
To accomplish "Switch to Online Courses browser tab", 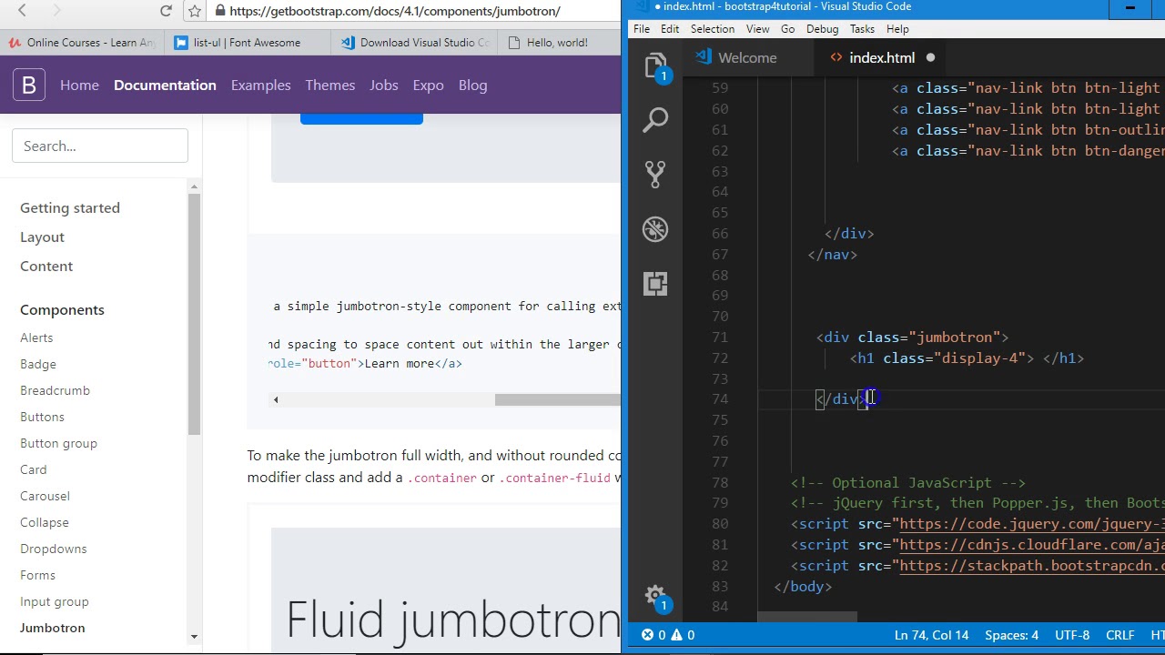I will point(83,42).
